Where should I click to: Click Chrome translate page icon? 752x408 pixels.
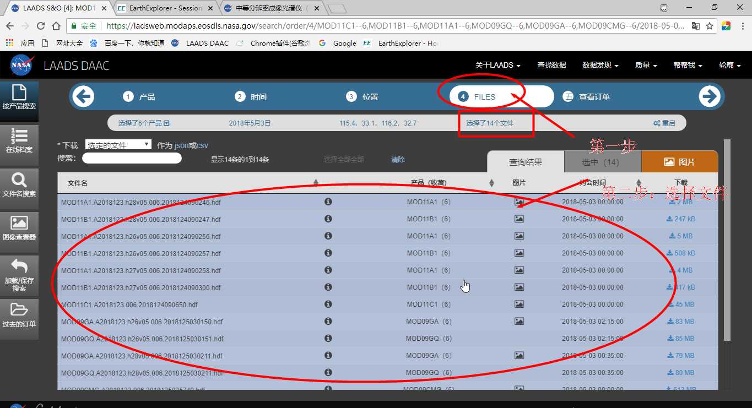[696, 26]
